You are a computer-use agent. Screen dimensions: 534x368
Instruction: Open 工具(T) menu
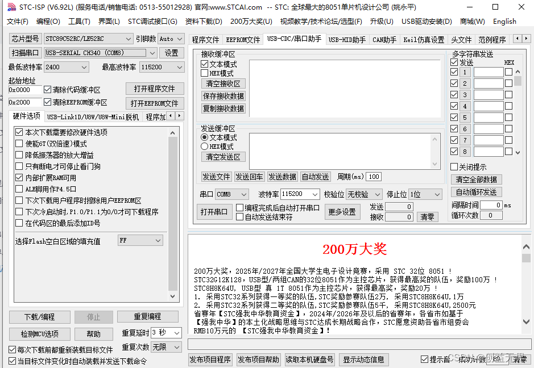[x=79, y=22]
